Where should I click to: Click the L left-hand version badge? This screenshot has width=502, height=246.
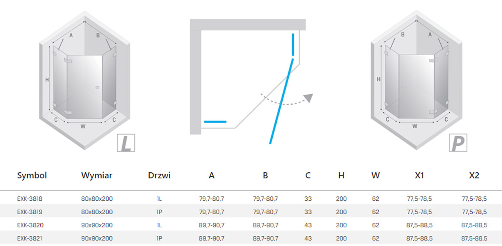click(x=126, y=143)
